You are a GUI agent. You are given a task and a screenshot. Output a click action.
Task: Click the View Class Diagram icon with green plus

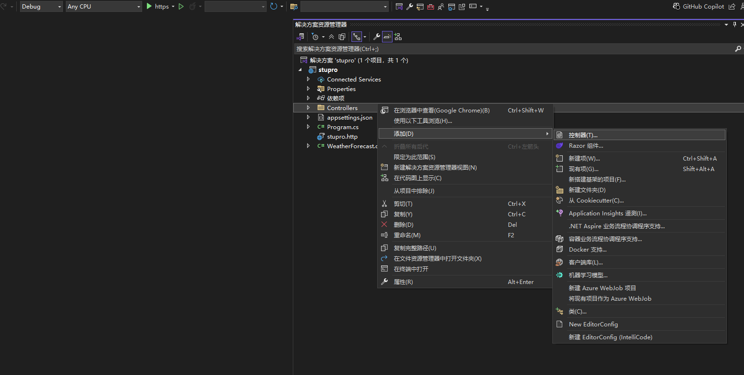coord(398,37)
